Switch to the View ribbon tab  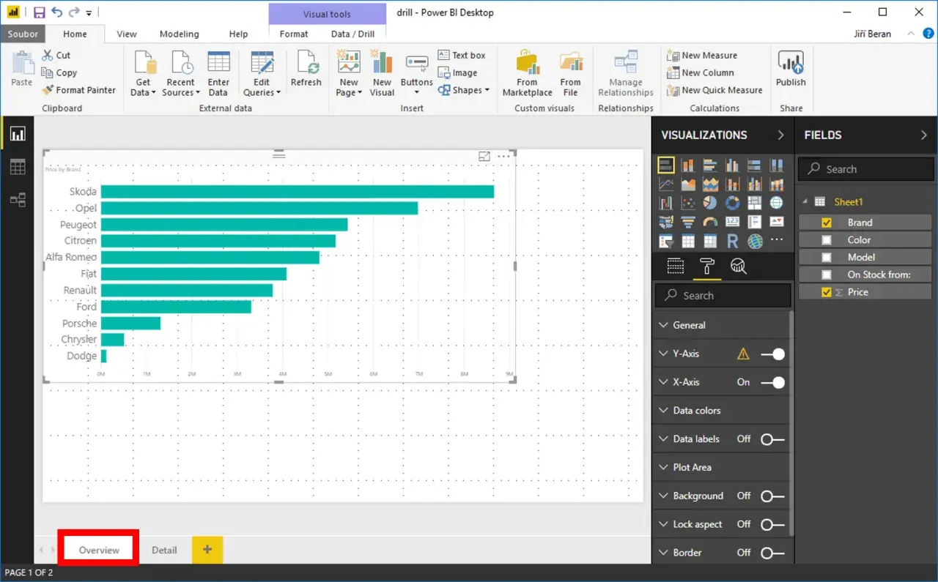pos(127,34)
